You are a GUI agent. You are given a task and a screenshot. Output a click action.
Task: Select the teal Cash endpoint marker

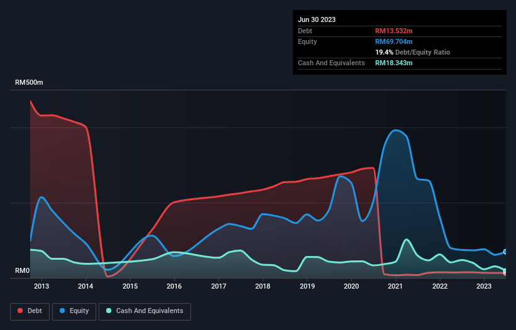(505, 271)
